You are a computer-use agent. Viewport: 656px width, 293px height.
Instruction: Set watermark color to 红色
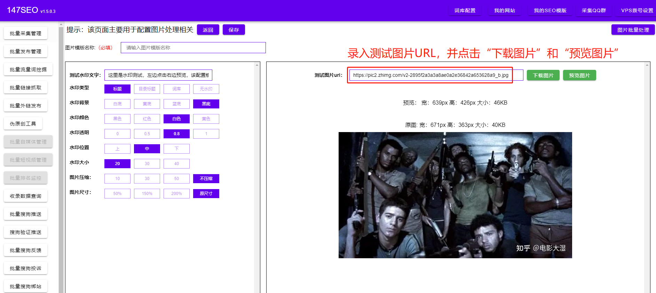pos(147,119)
